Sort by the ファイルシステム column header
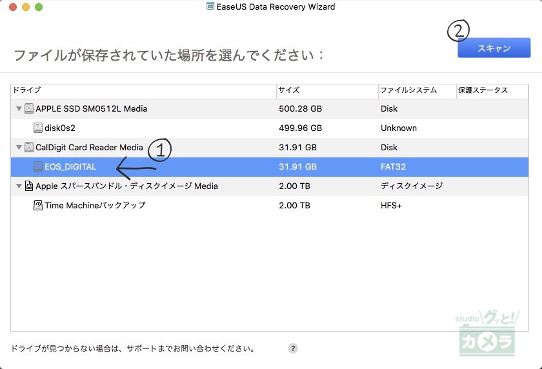Screen dimensions: 542x369 coord(417,91)
